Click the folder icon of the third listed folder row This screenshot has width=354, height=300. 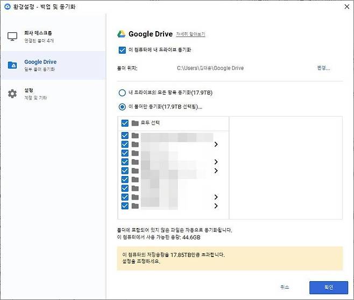135,153
